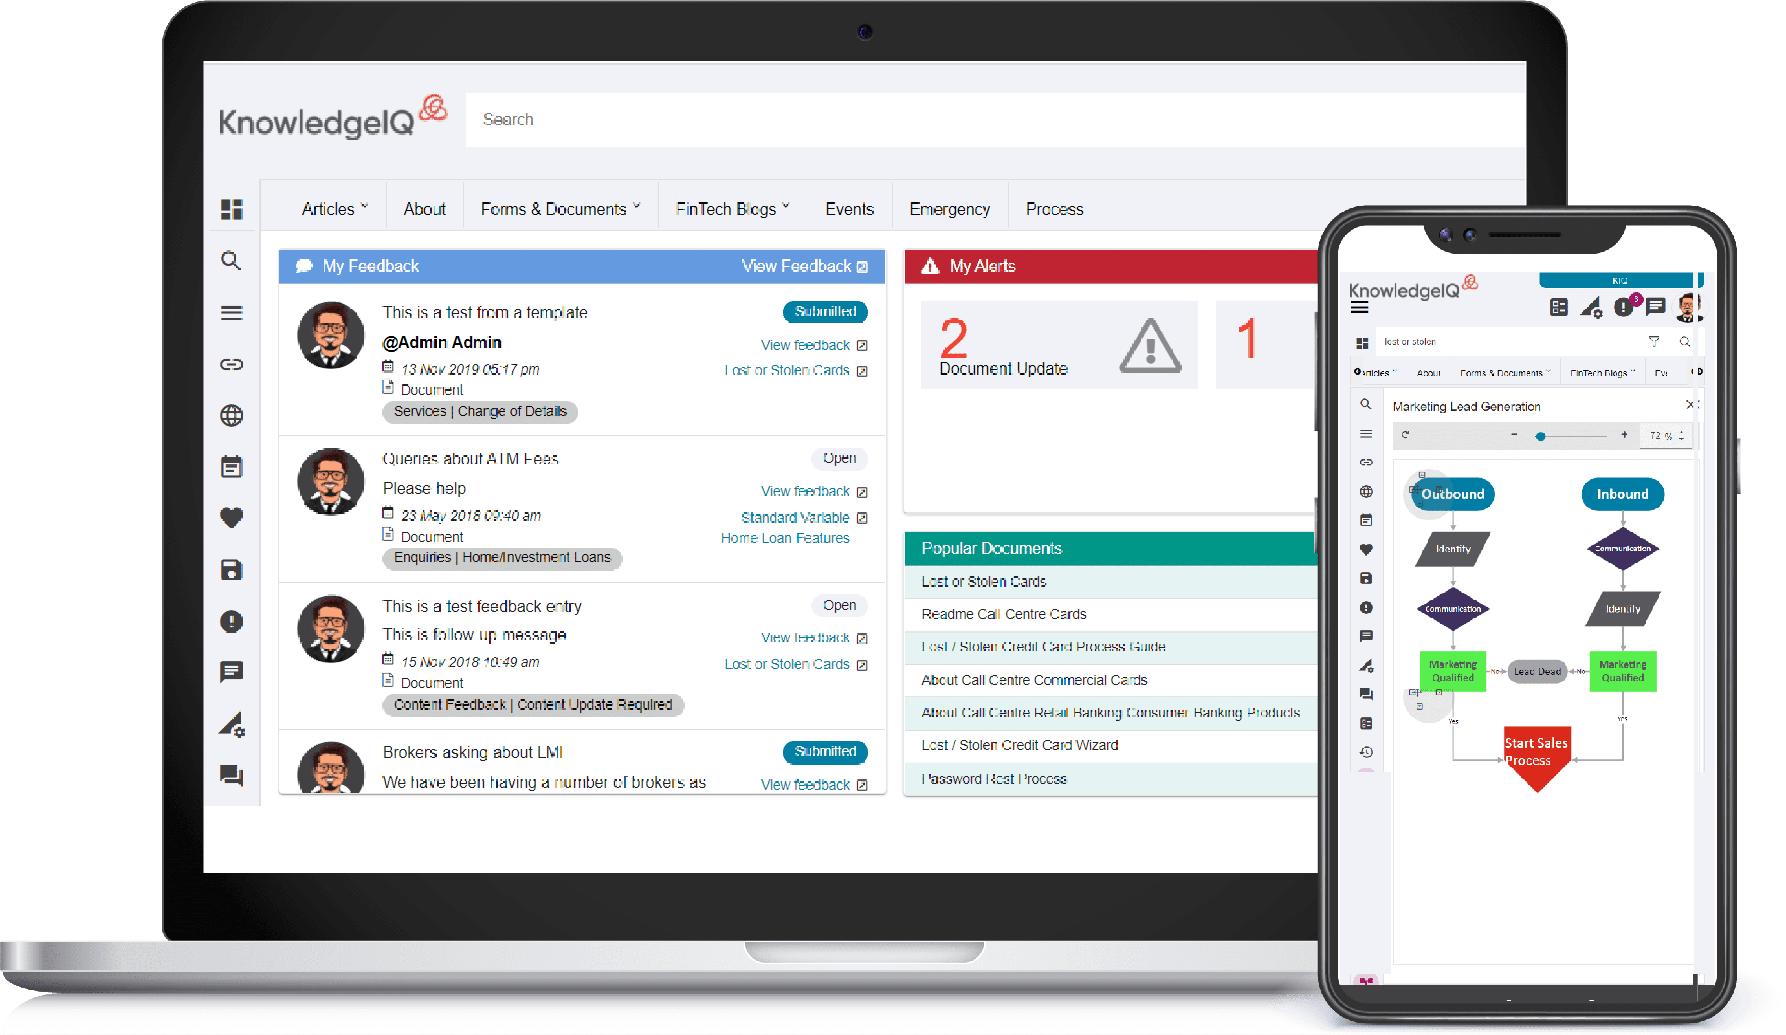Open the Process tab in the laptop nav
Screen dimensions: 1786x1035
(x=1055, y=209)
